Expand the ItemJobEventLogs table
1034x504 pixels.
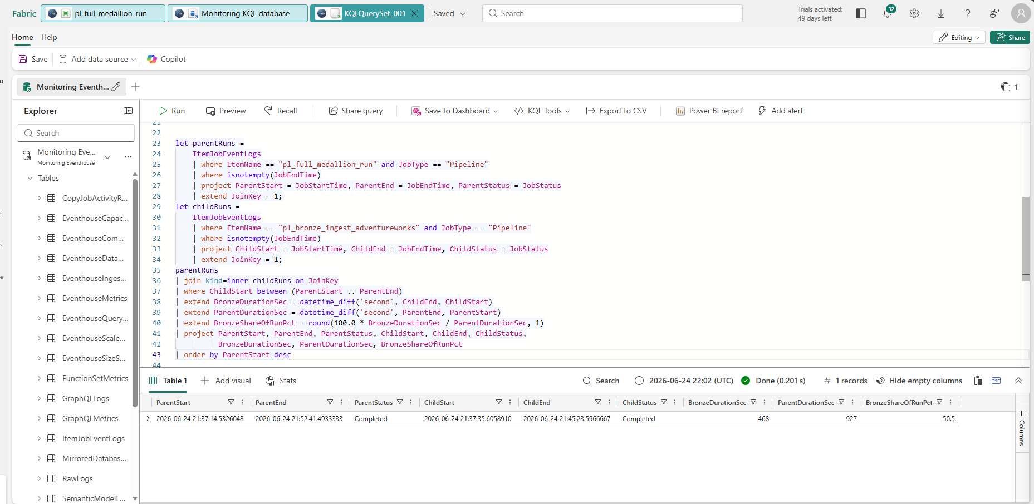[x=39, y=438]
